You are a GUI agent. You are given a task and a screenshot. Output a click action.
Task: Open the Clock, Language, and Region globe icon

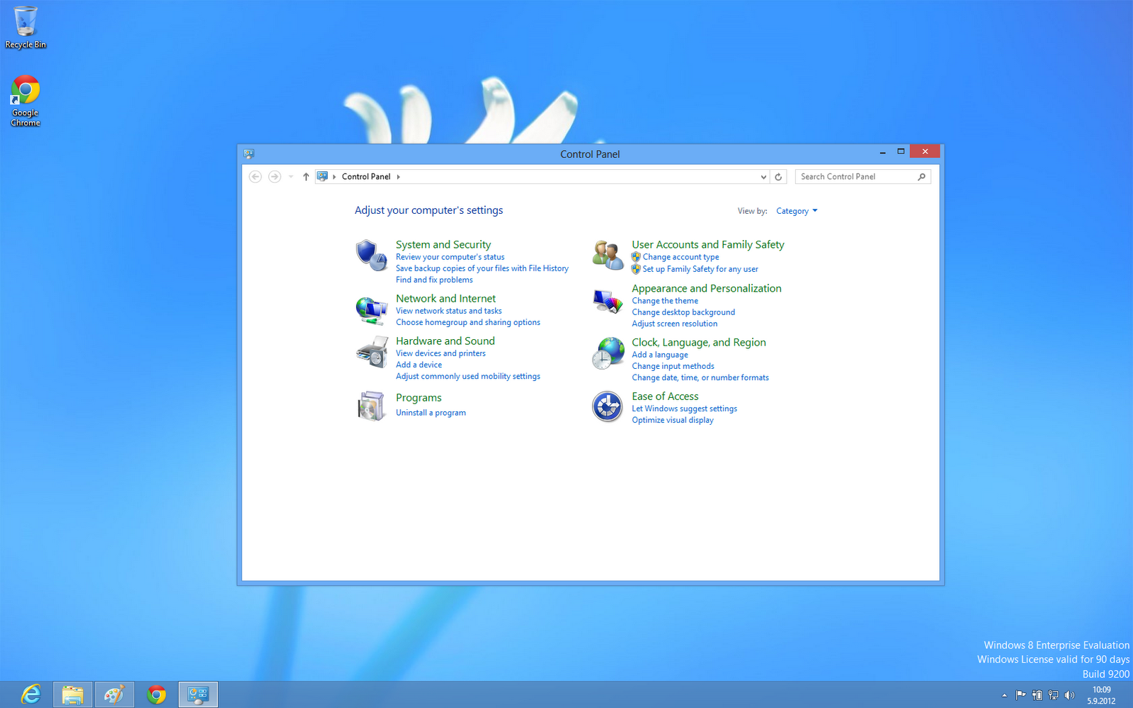[608, 353]
